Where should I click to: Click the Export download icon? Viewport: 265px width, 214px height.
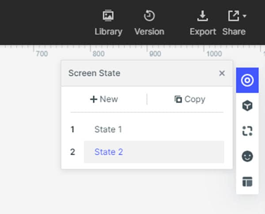(202, 16)
